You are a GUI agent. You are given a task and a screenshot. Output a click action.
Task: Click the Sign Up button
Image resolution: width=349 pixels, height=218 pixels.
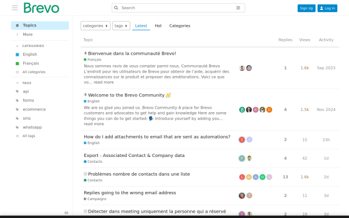(307, 8)
